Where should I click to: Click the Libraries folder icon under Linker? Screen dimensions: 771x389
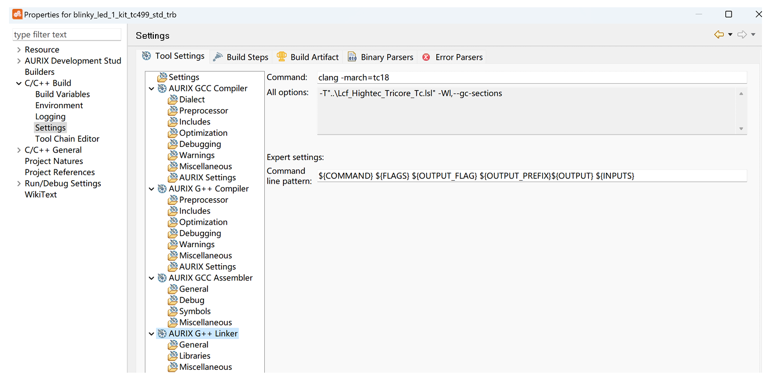173,356
